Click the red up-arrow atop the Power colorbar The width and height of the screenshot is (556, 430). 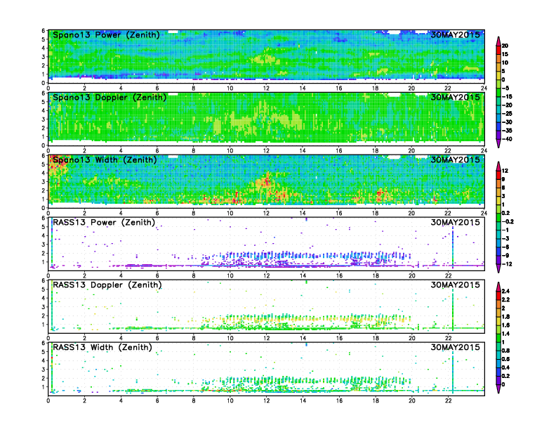[x=498, y=39]
